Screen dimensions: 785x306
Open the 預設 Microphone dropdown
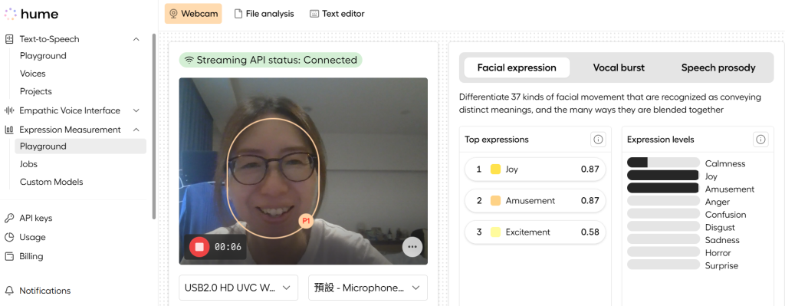[368, 288]
